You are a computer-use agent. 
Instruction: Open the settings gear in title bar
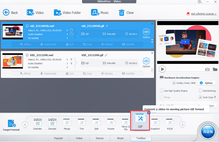(200, 2)
